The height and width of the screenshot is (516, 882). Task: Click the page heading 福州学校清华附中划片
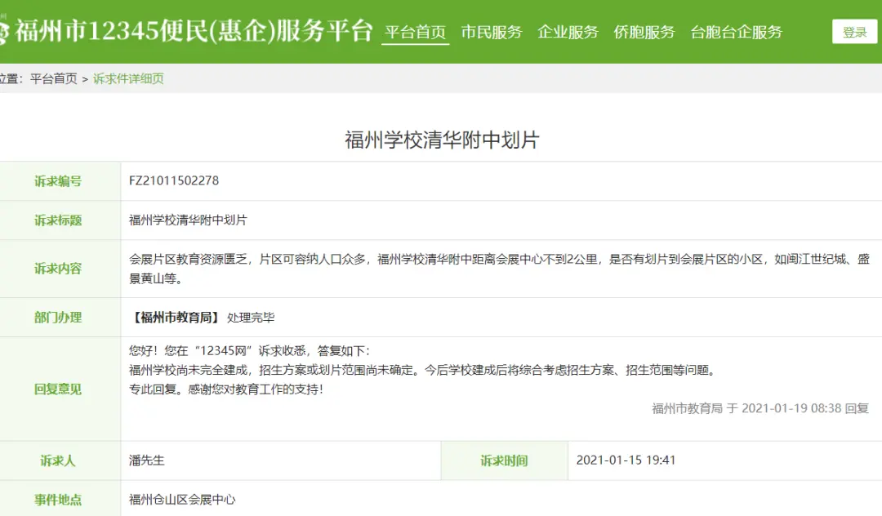tap(442, 140)
